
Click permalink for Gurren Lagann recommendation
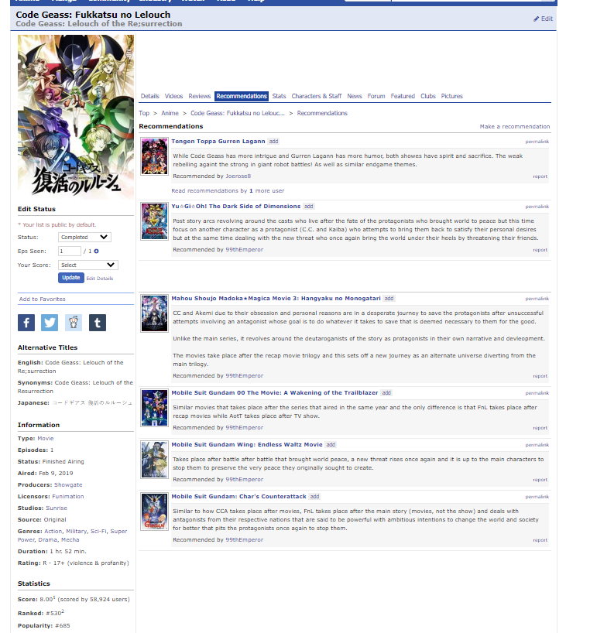(x=537, y=142)
